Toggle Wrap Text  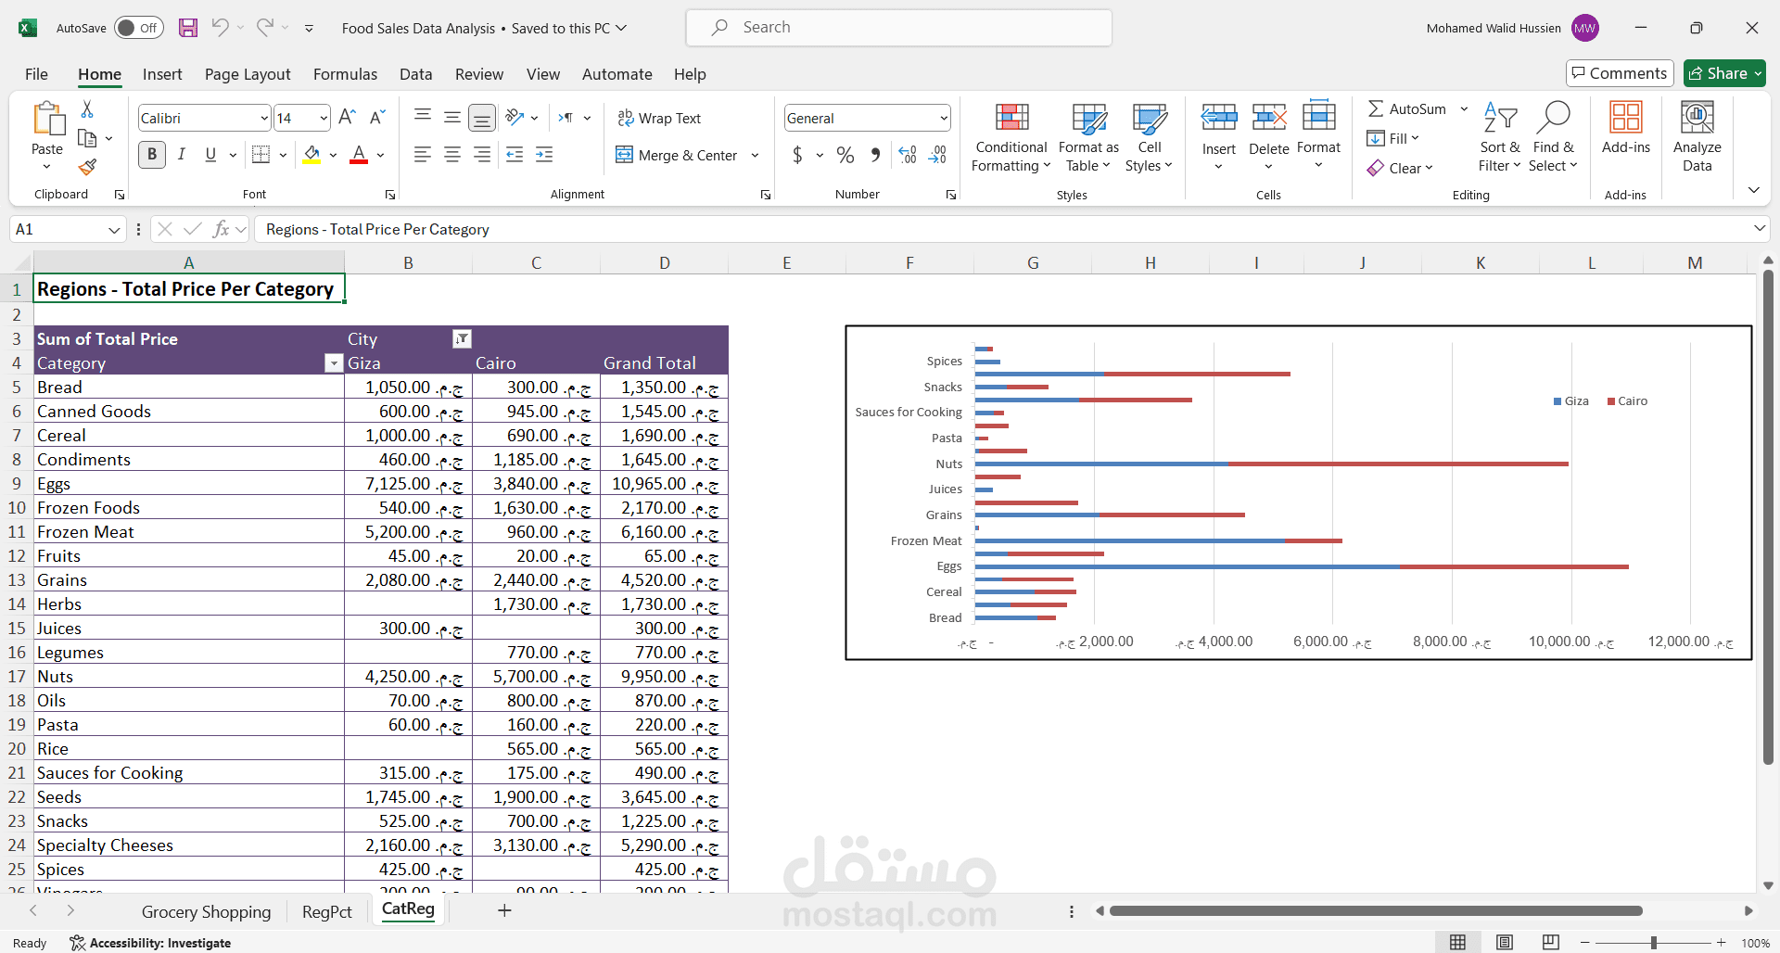tap(659, 118)
